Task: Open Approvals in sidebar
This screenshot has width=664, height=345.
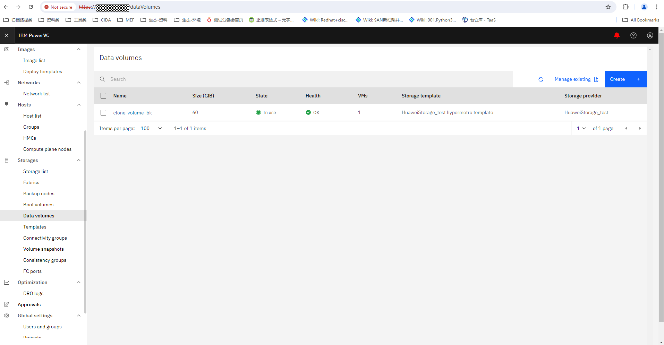Action: tap(29, 304)
